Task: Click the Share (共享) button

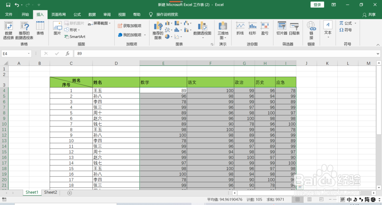Action: click(369, 15)
